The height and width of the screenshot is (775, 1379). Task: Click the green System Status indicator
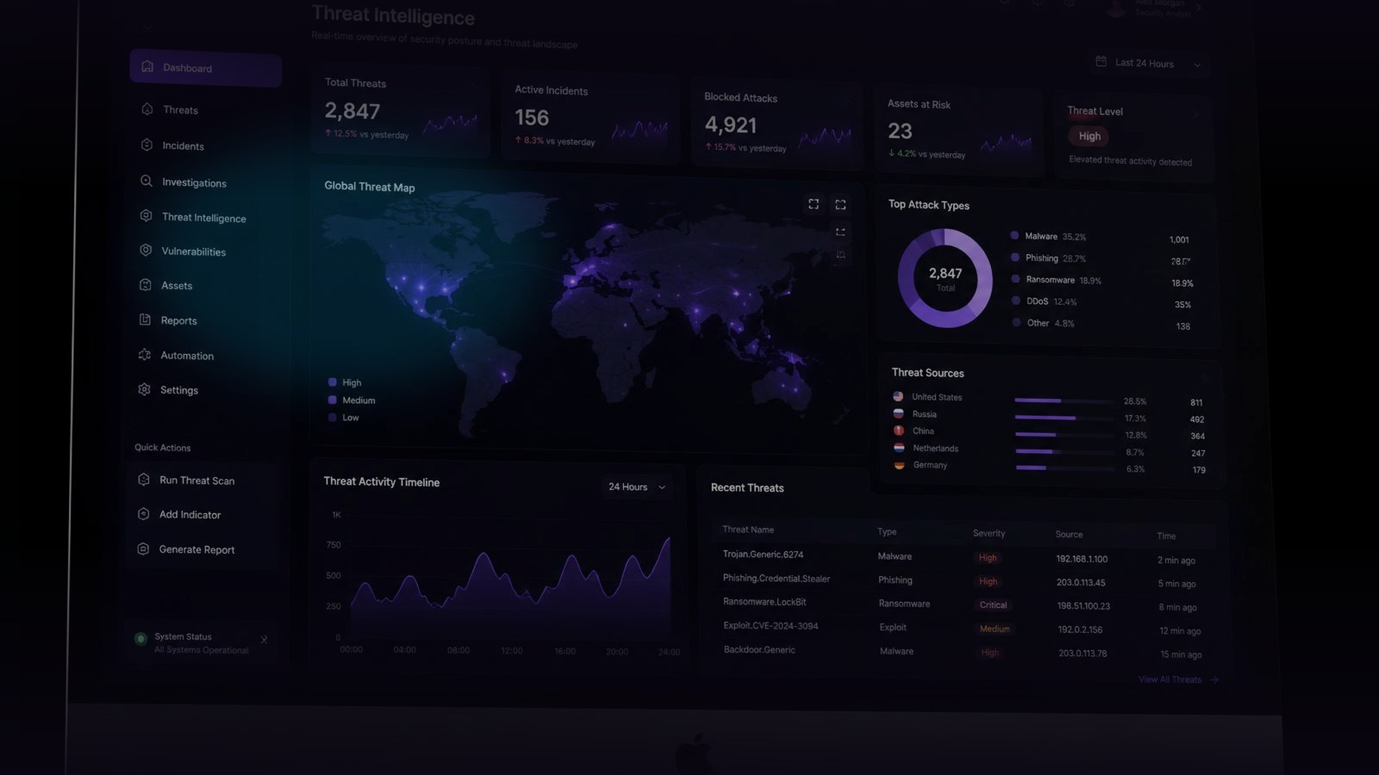coord(141,639)
